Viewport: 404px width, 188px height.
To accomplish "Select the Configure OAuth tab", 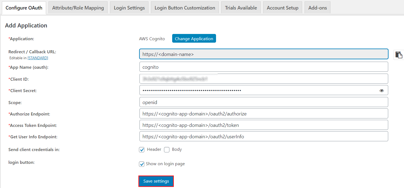I will (x=24, y=8).
